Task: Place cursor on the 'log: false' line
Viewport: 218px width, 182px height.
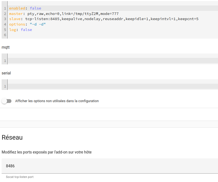Action: [x=81, y=30]
